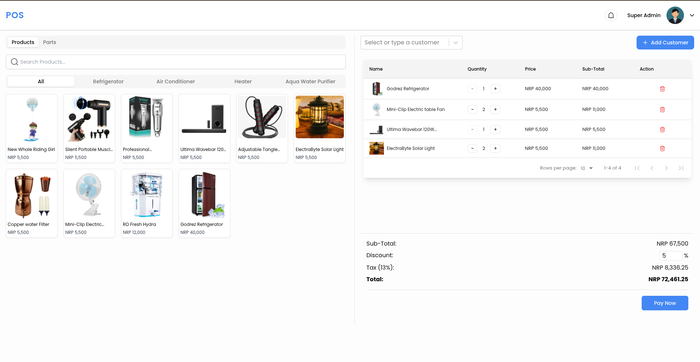
Task: Filter products by Refrigerator category
Action: click(x=108, y=81)
